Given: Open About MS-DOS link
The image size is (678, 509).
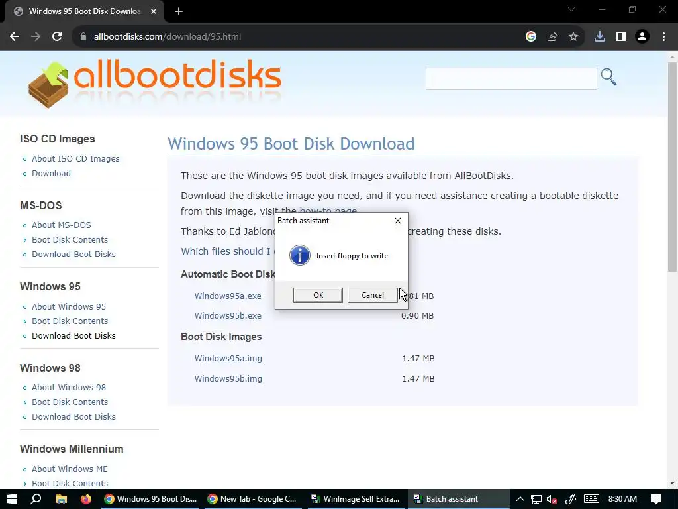Looking at the screenshot, I should click(x=62, y=225).
